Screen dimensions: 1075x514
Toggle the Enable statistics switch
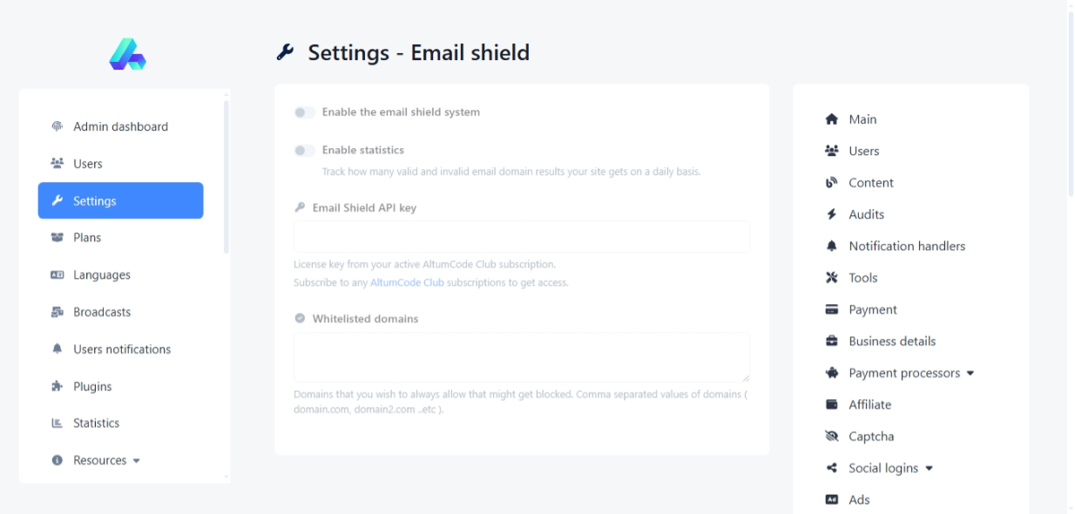point(304,151)
